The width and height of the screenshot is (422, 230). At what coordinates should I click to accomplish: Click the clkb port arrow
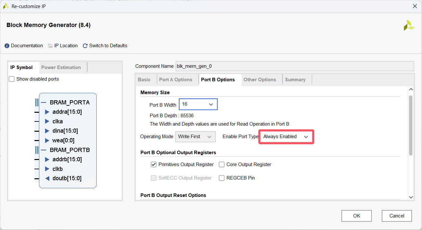[x=47, y=169]
